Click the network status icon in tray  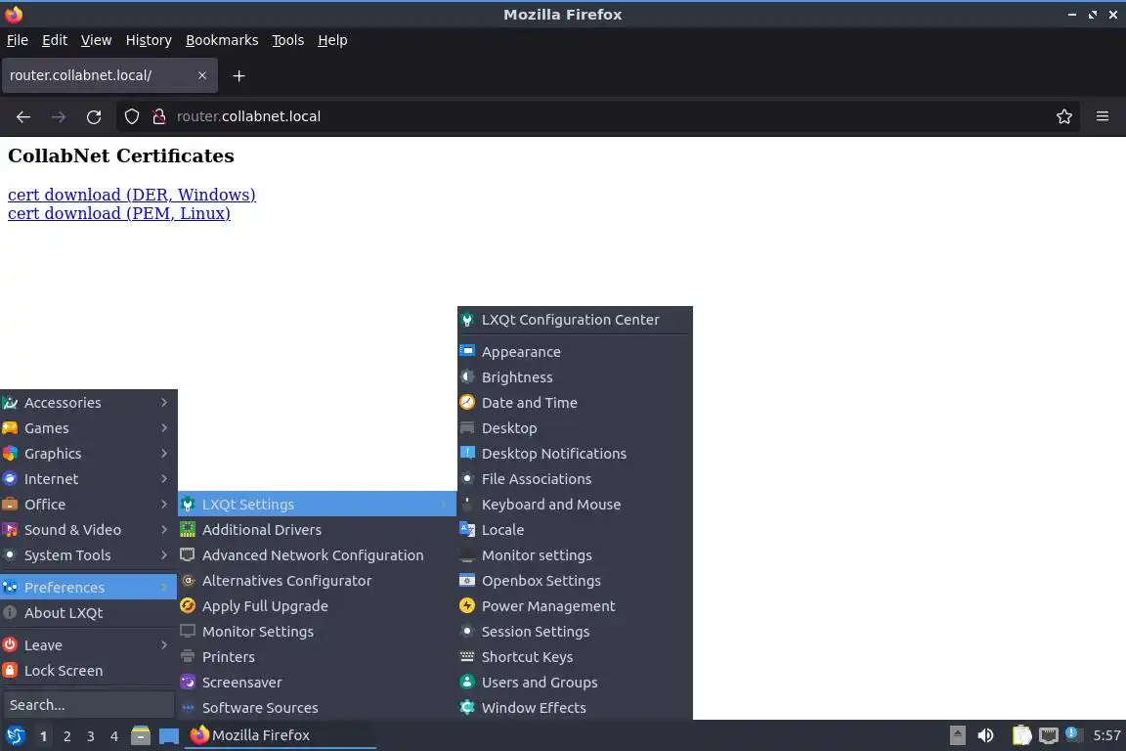tap(1049, 735)
